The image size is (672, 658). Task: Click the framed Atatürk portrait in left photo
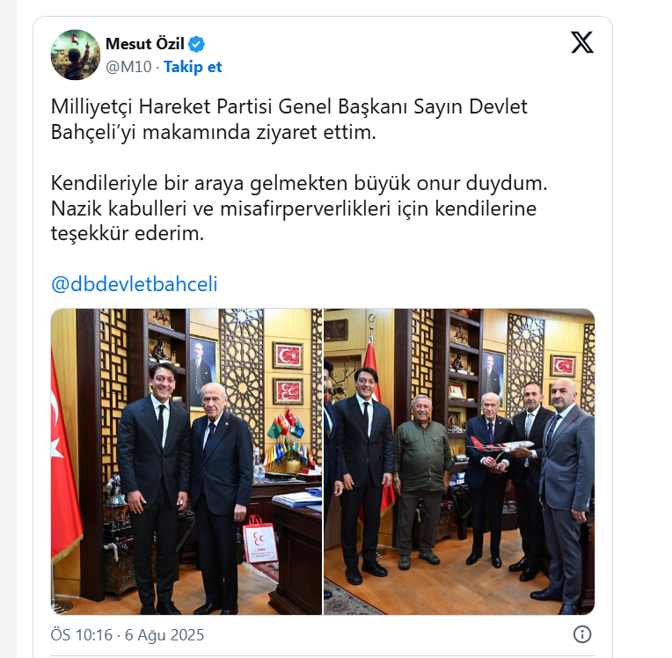pyautogui.click(x=202, y=371)
